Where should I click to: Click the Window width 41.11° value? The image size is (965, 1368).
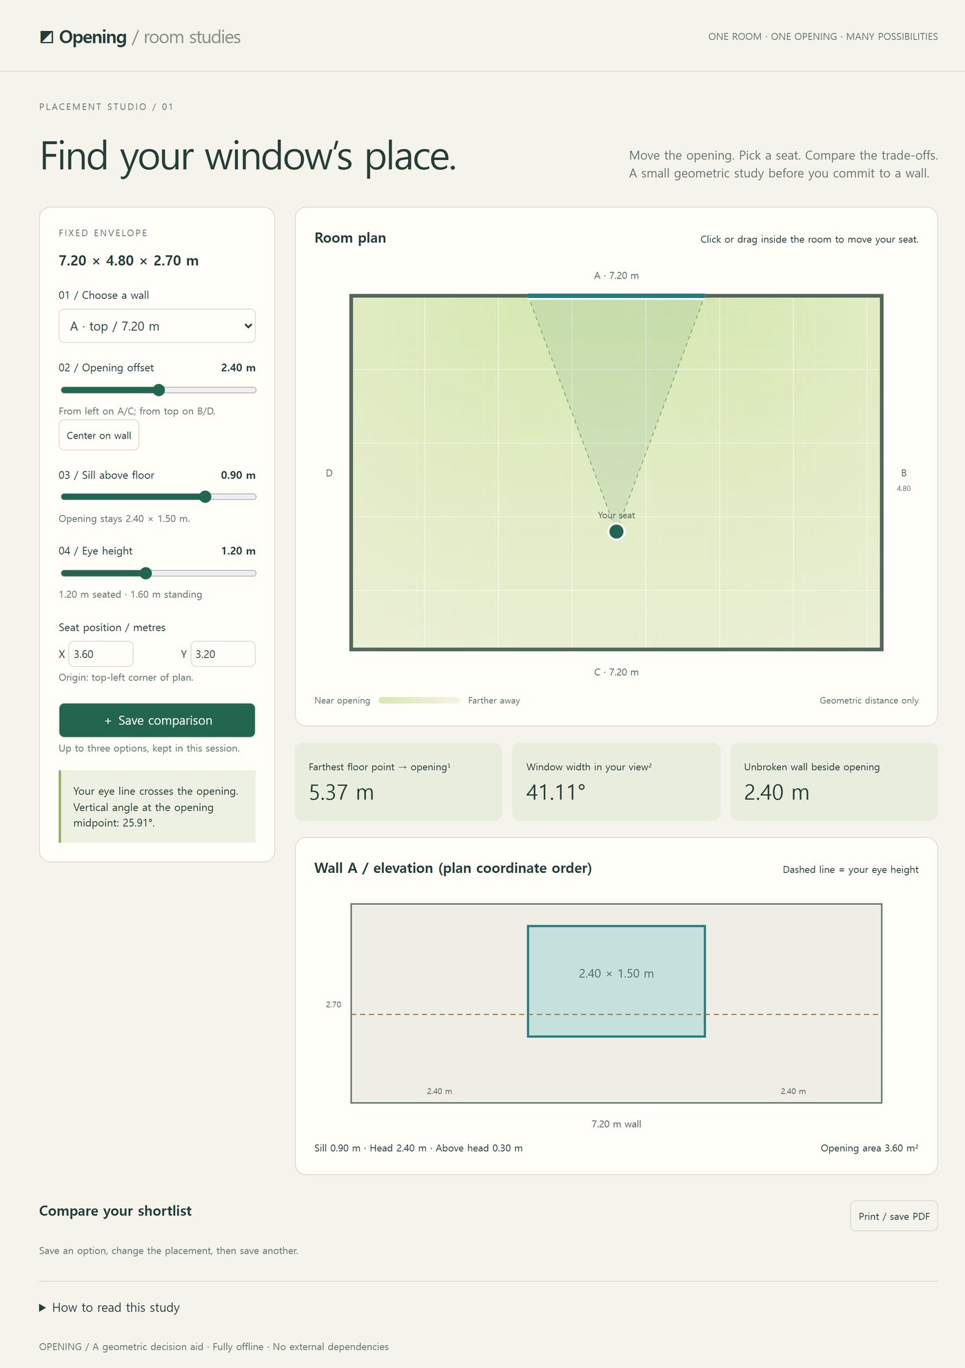[556, 793]
